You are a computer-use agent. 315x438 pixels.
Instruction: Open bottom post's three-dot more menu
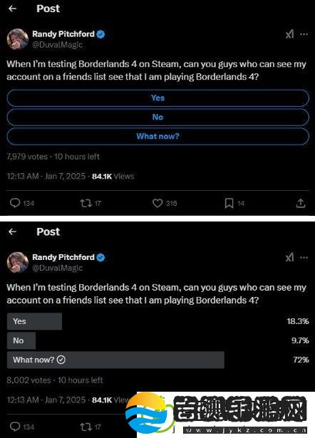(x=304, y=258)
